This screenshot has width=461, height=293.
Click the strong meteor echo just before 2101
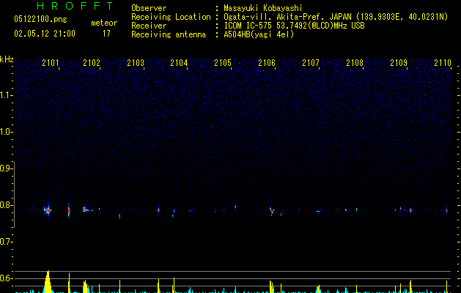point(48,210)
